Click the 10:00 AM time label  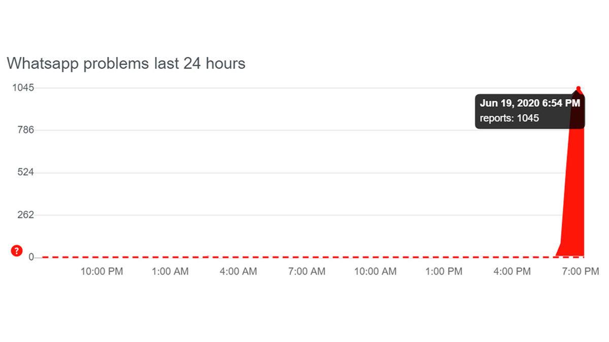coord(375,272)
